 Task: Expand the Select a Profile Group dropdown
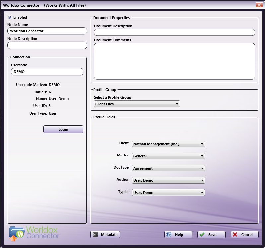[x=137, y=104]
